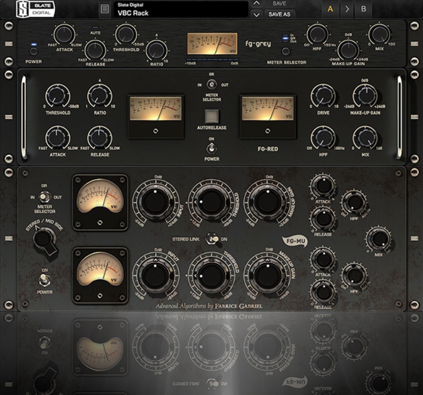Screen dimensions: 423x395
Task: Click the FG-MU upper MAKE-UP GAIN knob
Action: pyautogui.click(x=267, y=201)
